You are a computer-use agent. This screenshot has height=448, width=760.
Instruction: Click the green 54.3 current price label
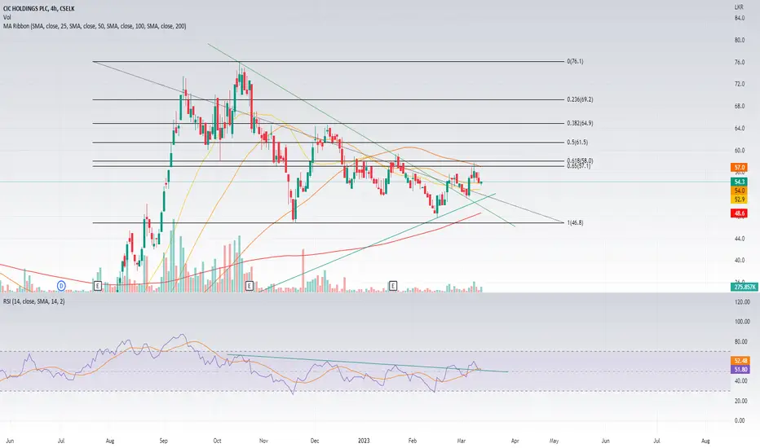[739, 182]
